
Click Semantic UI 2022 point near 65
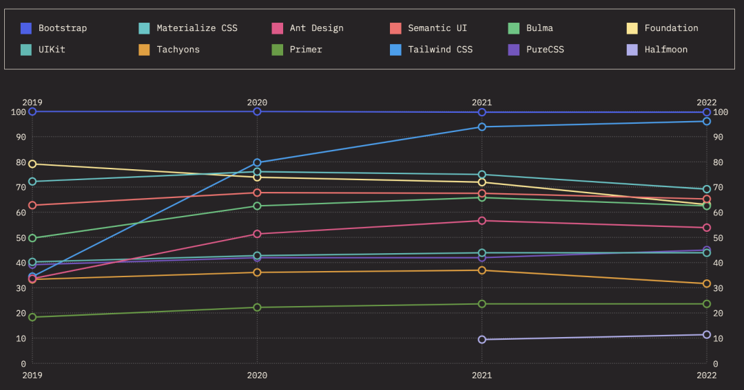click(707, 199)
